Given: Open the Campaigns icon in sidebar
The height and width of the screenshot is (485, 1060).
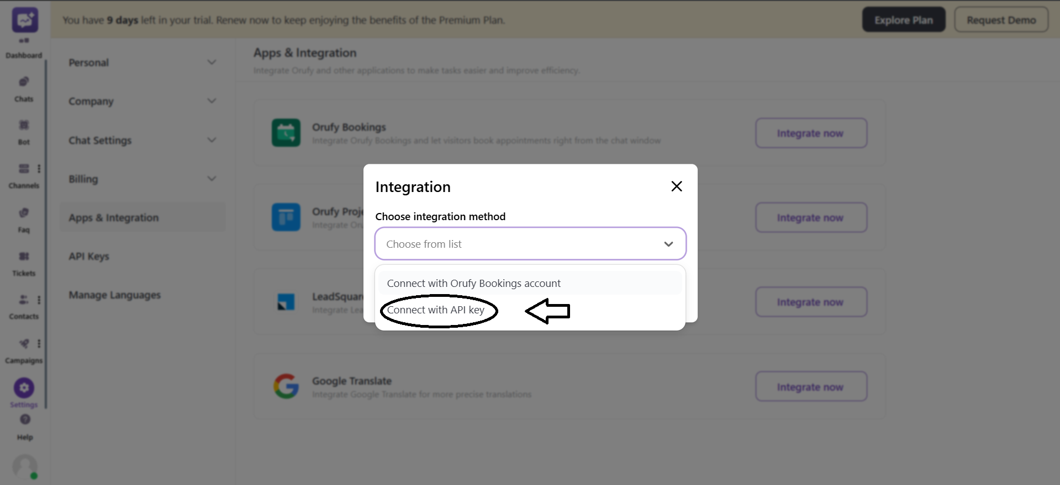Looking at the screenshot, I should click(x=24, y=344).
